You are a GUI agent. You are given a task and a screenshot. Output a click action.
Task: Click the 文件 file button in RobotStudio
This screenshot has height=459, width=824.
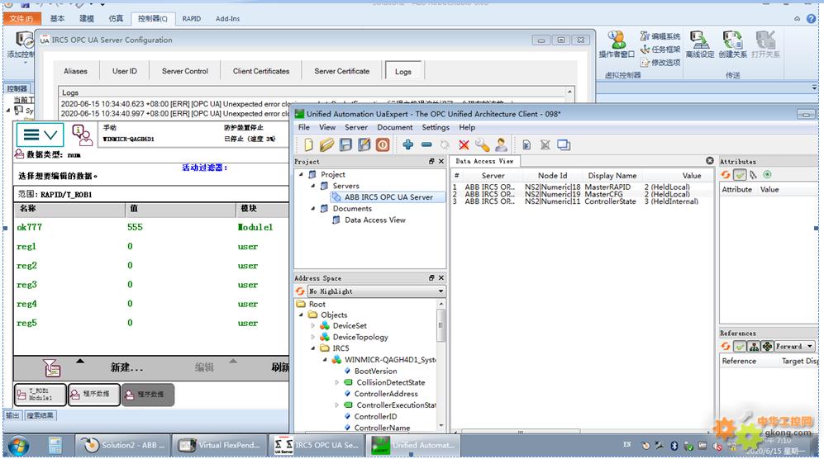click(x=21, y=18)
